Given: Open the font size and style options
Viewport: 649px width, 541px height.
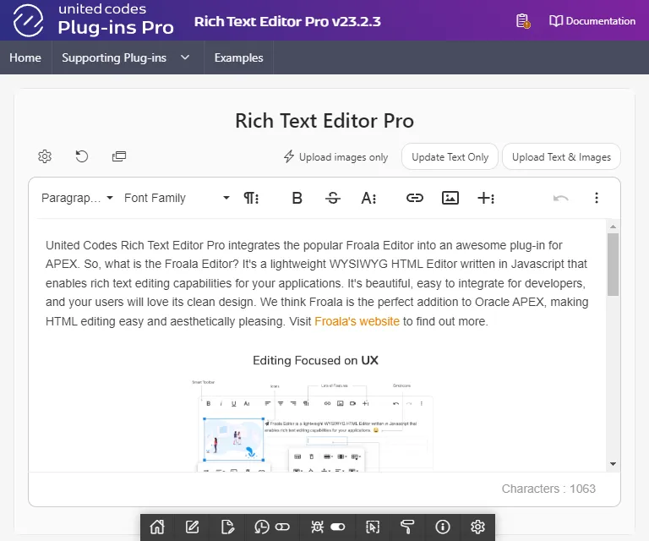Looking at the screenshot, I should (368, 198).
